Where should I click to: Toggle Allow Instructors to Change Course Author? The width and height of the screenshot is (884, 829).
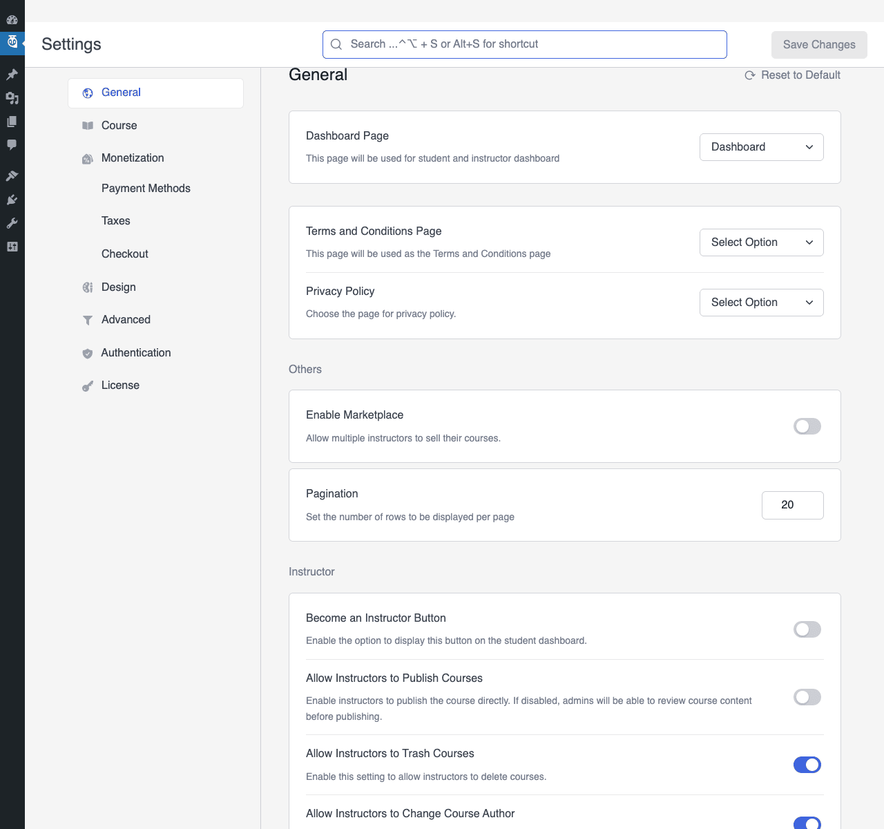pos(807,823)
